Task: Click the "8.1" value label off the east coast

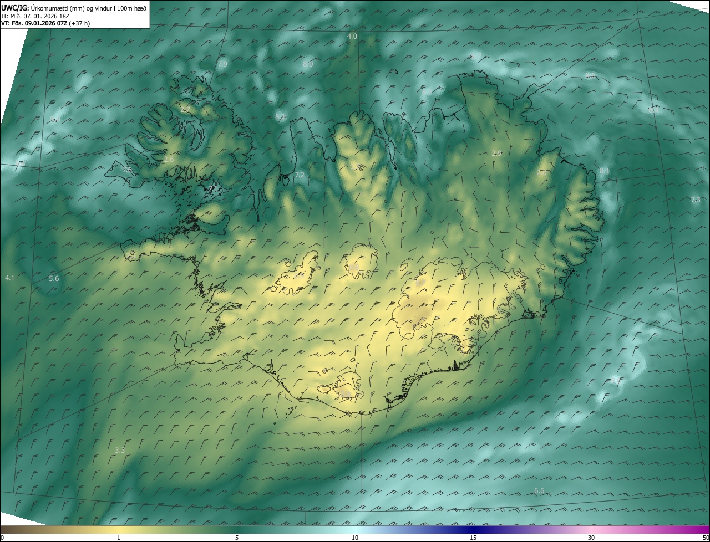Action: pyautogui.click(x=604, y=172)
